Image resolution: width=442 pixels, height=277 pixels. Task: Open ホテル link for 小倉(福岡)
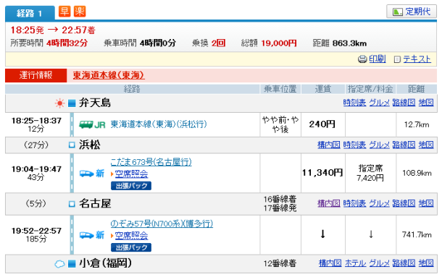[x=355, y=263]
